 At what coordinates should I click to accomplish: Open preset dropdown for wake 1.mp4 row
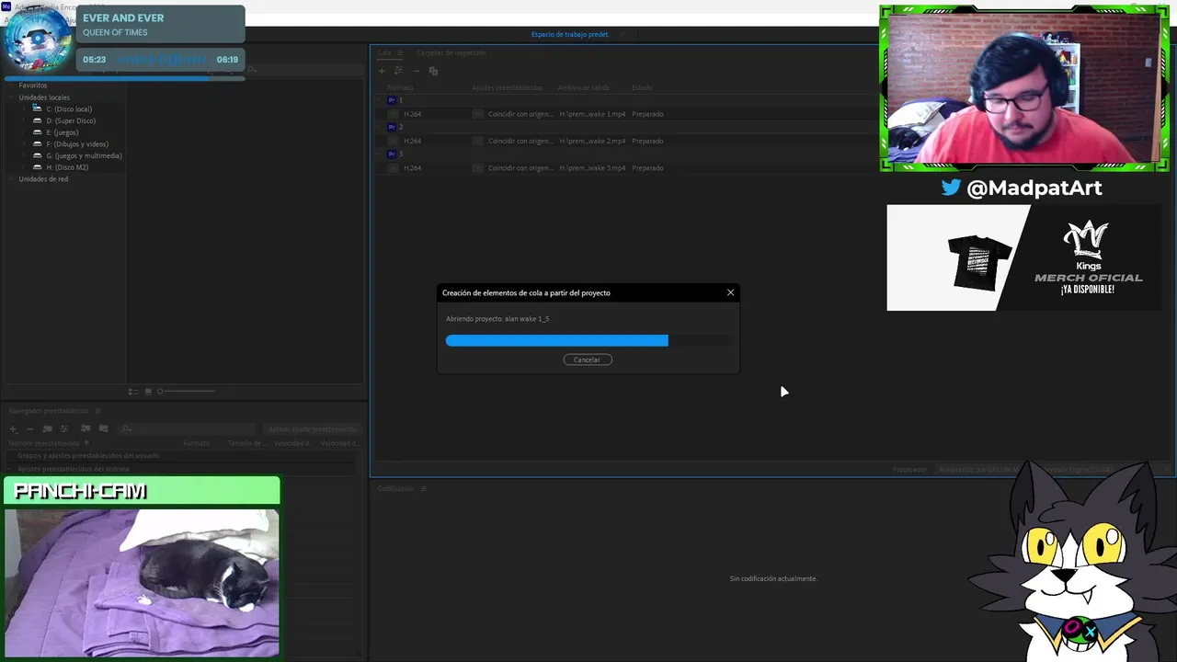click(x=478, y=114)
